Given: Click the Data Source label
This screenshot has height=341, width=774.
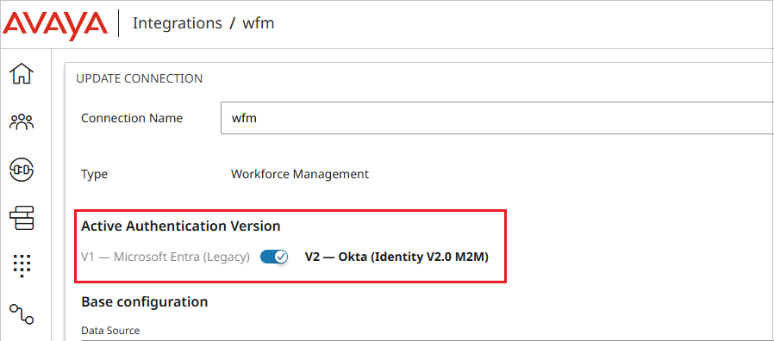Looking at the screenshot, I should pyautogui.click(x=110, y=330).
